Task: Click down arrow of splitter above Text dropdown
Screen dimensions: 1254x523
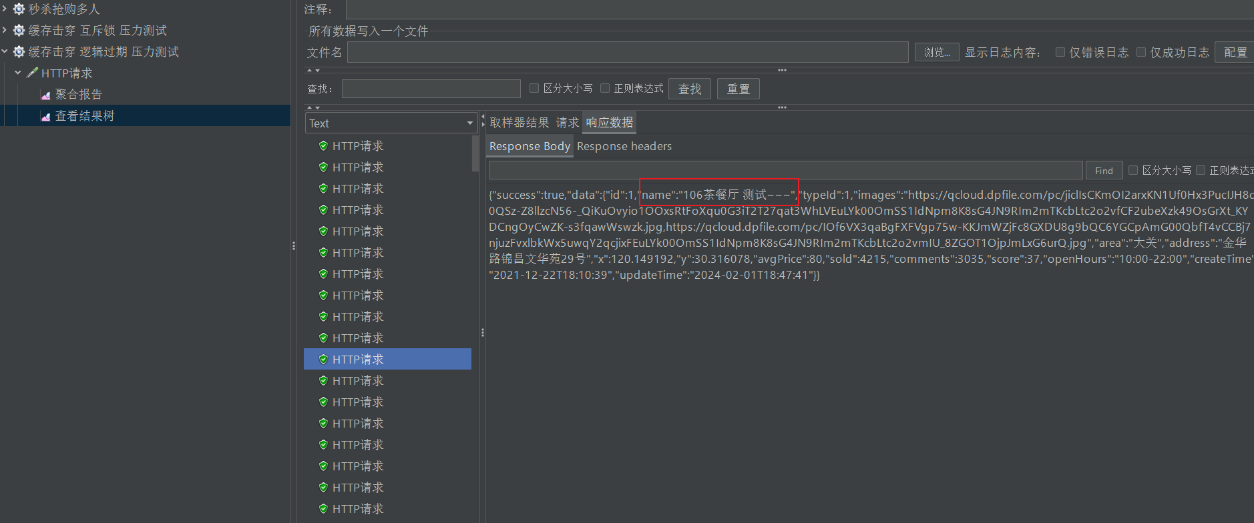Action: [317, 107]
